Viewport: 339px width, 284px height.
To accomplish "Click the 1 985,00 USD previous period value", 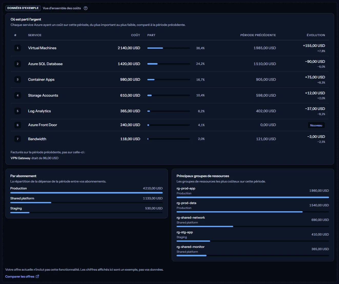I will point(265,48).
